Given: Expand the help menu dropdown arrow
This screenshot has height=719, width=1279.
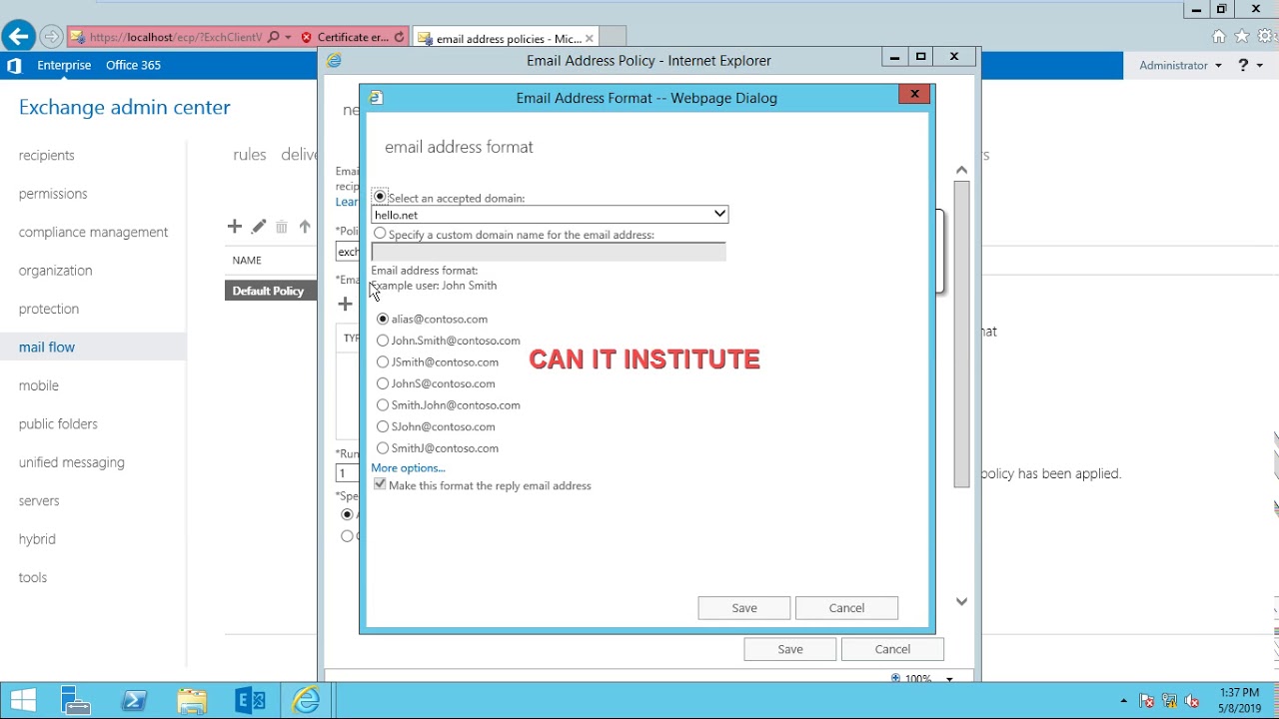Looking at the screenshot, I should 1260,65.
